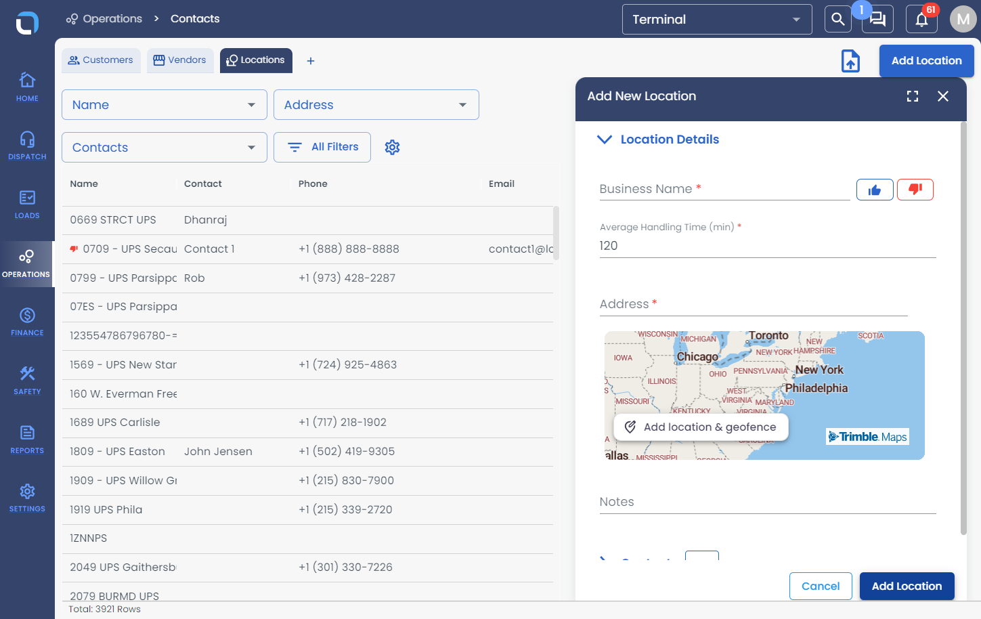
Task: Open All Filters button
Action: pos(322,147)
